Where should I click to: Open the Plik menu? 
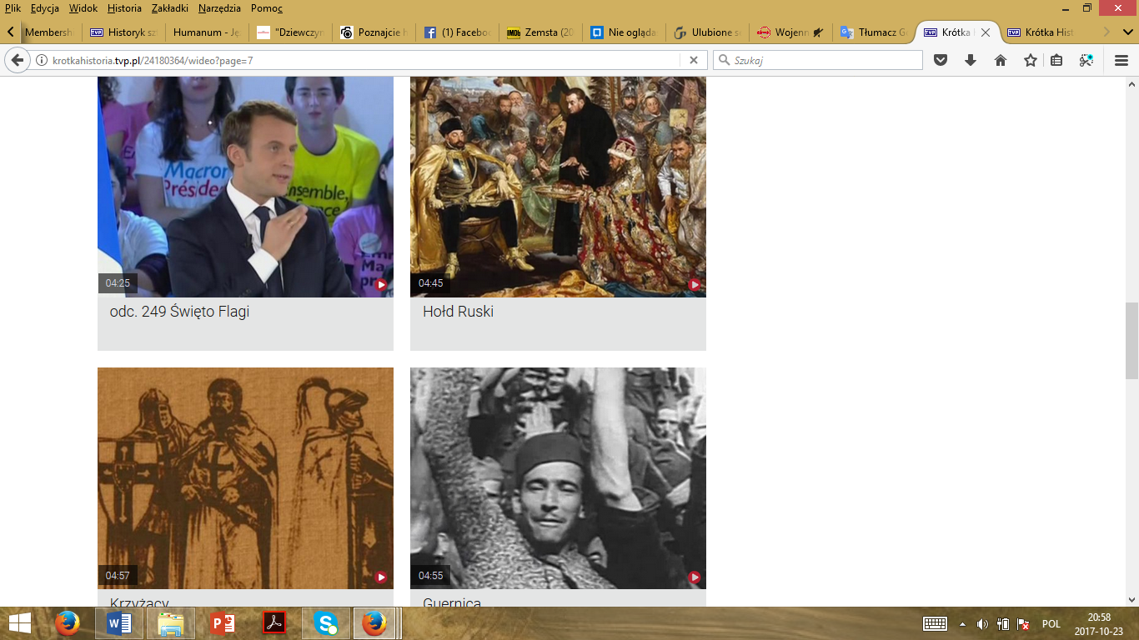(x=13, y=8)
